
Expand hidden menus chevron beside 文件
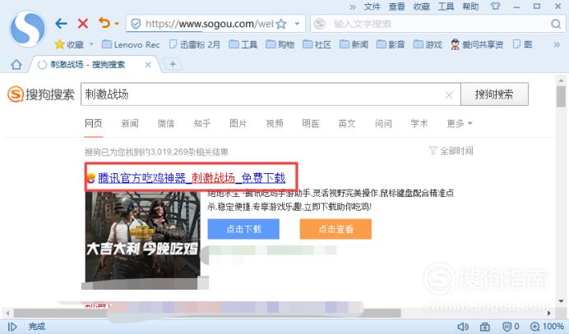(353, 7)
